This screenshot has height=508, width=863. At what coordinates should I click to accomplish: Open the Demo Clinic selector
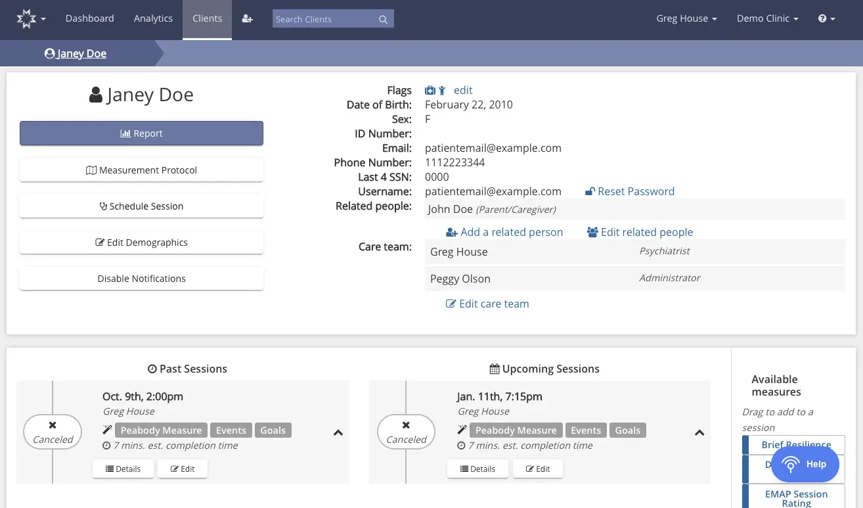(767, 18)
